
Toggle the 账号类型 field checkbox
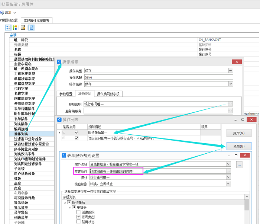pyautogui.click(x=79, y=217)
